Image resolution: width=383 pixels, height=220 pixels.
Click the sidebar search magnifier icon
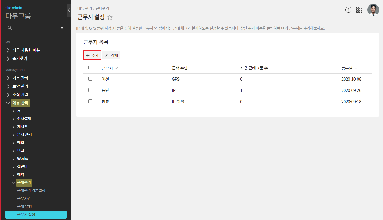9,28
